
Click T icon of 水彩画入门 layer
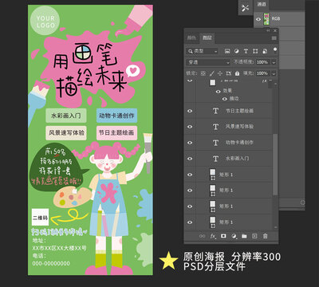tap(215, 159)
